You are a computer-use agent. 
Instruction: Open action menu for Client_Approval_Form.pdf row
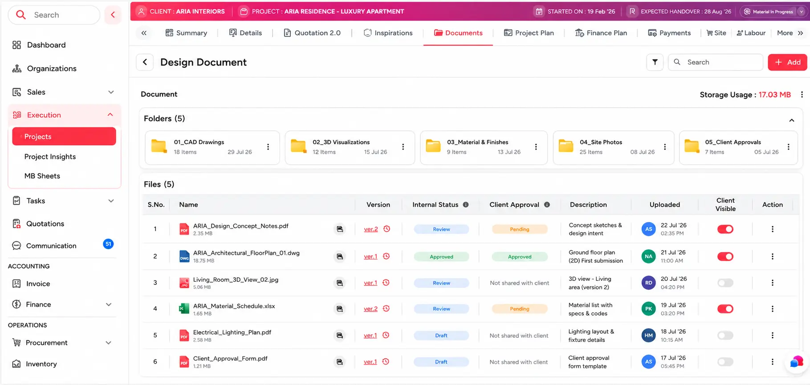pos(772,362)
